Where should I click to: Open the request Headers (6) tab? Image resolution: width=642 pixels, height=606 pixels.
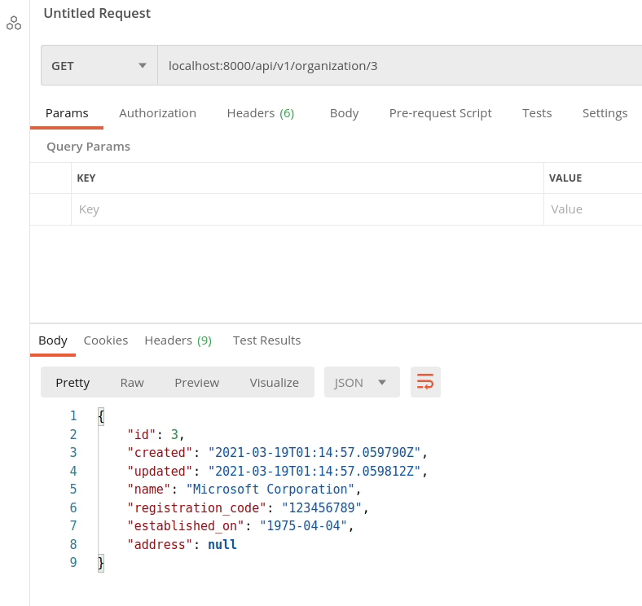pyautogui.click(x=260, y=113)
